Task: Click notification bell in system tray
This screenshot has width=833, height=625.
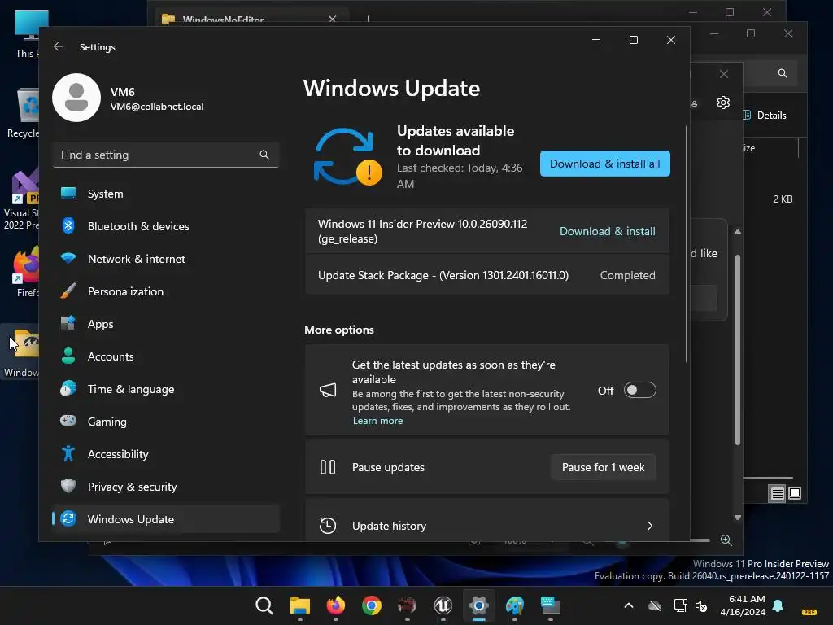Action: [778, 605]
